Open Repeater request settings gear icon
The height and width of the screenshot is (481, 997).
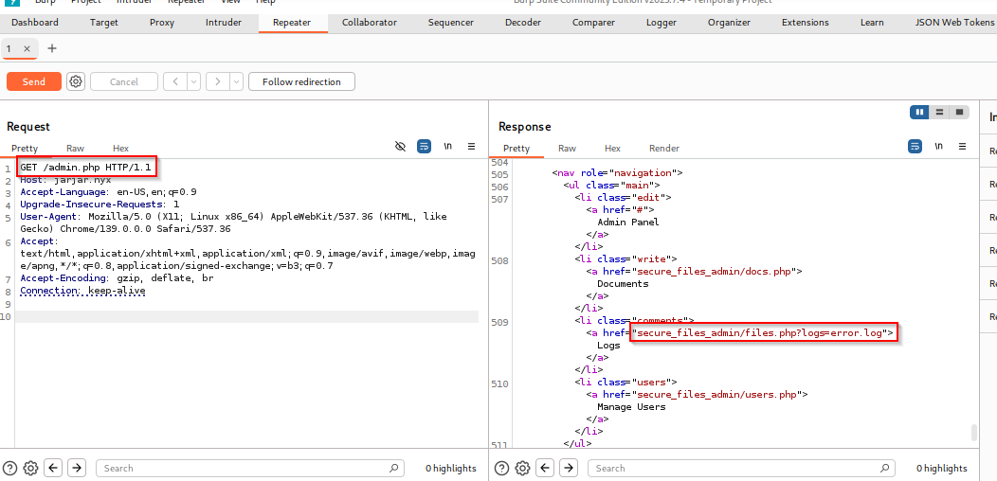pos(76,81)
